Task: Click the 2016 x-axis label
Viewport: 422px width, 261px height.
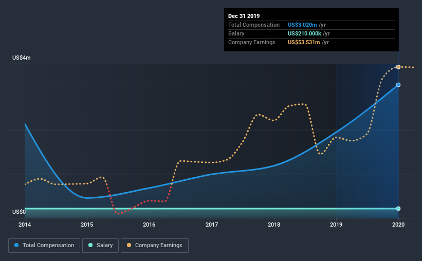Action: 149,225
